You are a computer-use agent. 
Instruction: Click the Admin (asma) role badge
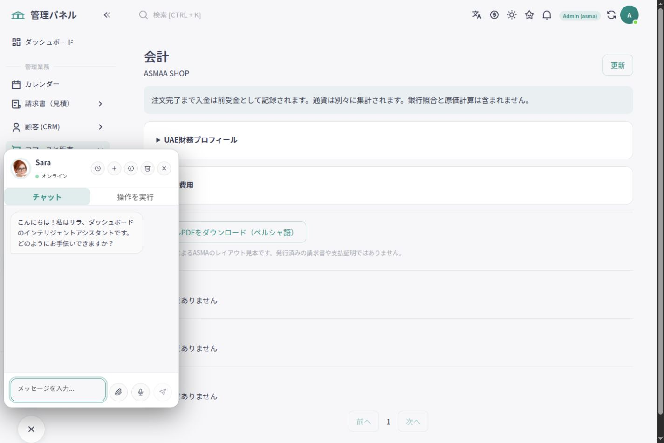click(580, 16)
